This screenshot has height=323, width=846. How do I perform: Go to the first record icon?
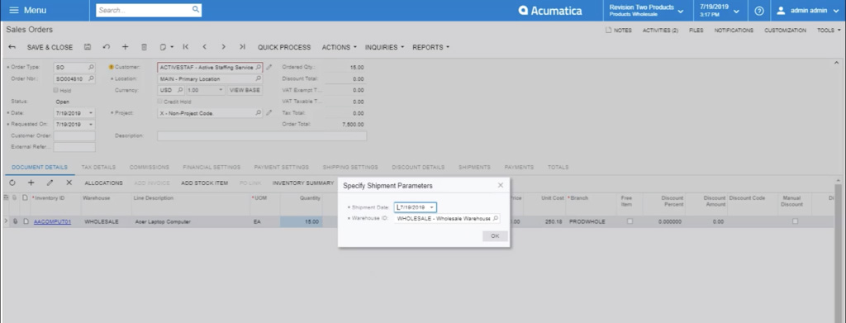186,47
